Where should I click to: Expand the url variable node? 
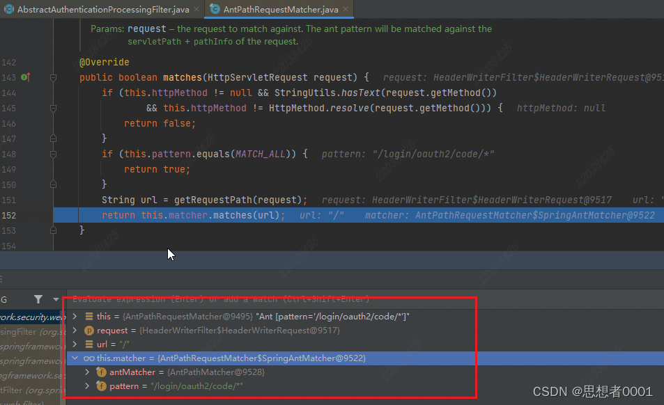(75, 344)
